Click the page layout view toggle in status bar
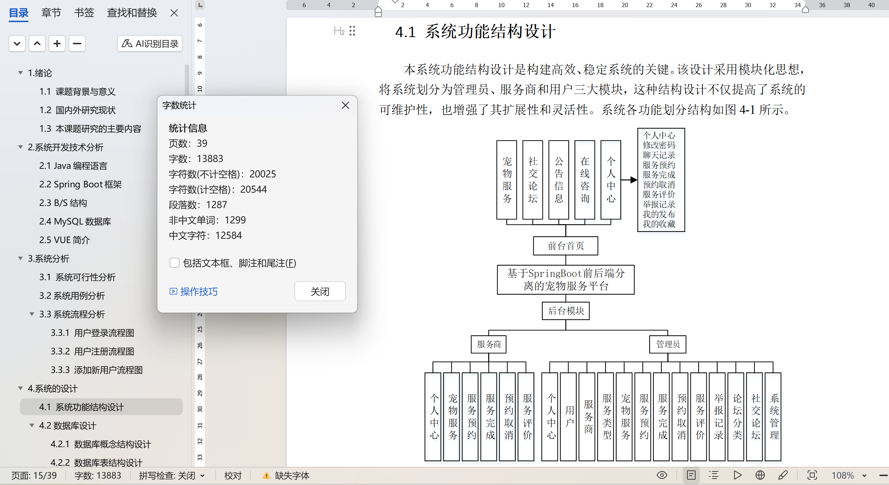 [691, 475]
